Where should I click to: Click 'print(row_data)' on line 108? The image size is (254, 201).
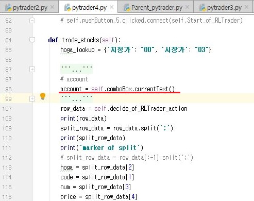(83, 119)
